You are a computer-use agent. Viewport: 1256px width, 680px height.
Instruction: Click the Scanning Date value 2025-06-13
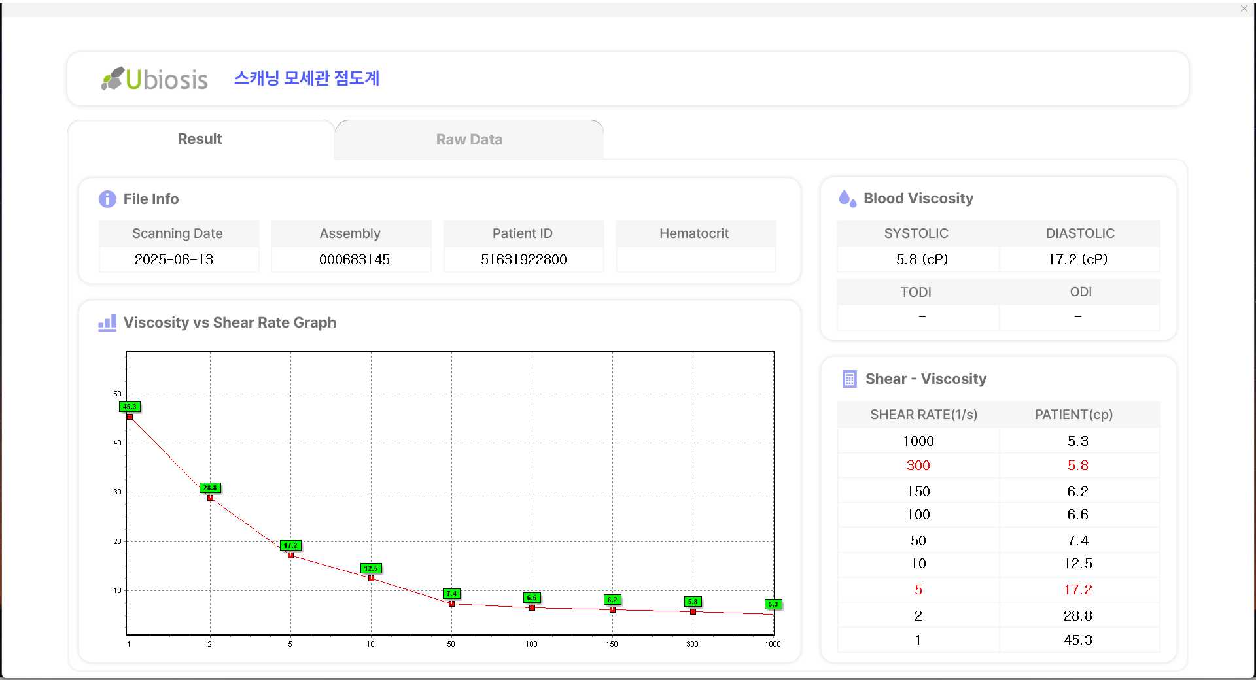coord(174,260)
